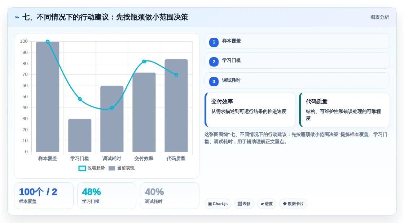Click the 代码质量 card
Image resolution: width=404 pixels, height=223 pixels.
[x=344, y=110]
